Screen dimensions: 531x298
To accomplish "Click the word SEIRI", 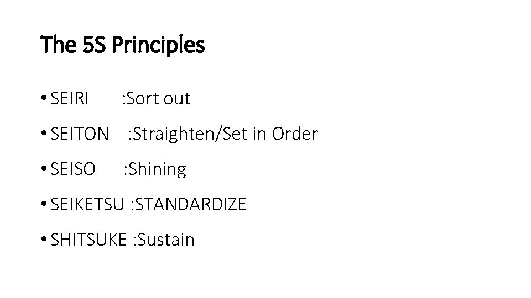I will click(x=69, y=99).
